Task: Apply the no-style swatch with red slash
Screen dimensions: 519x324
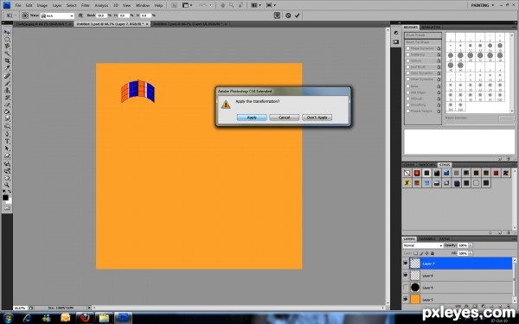Action: click(x=407, y=173)
